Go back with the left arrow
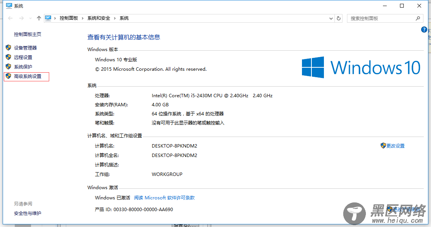This screenshot has width=431, height=227. point(11,18)
